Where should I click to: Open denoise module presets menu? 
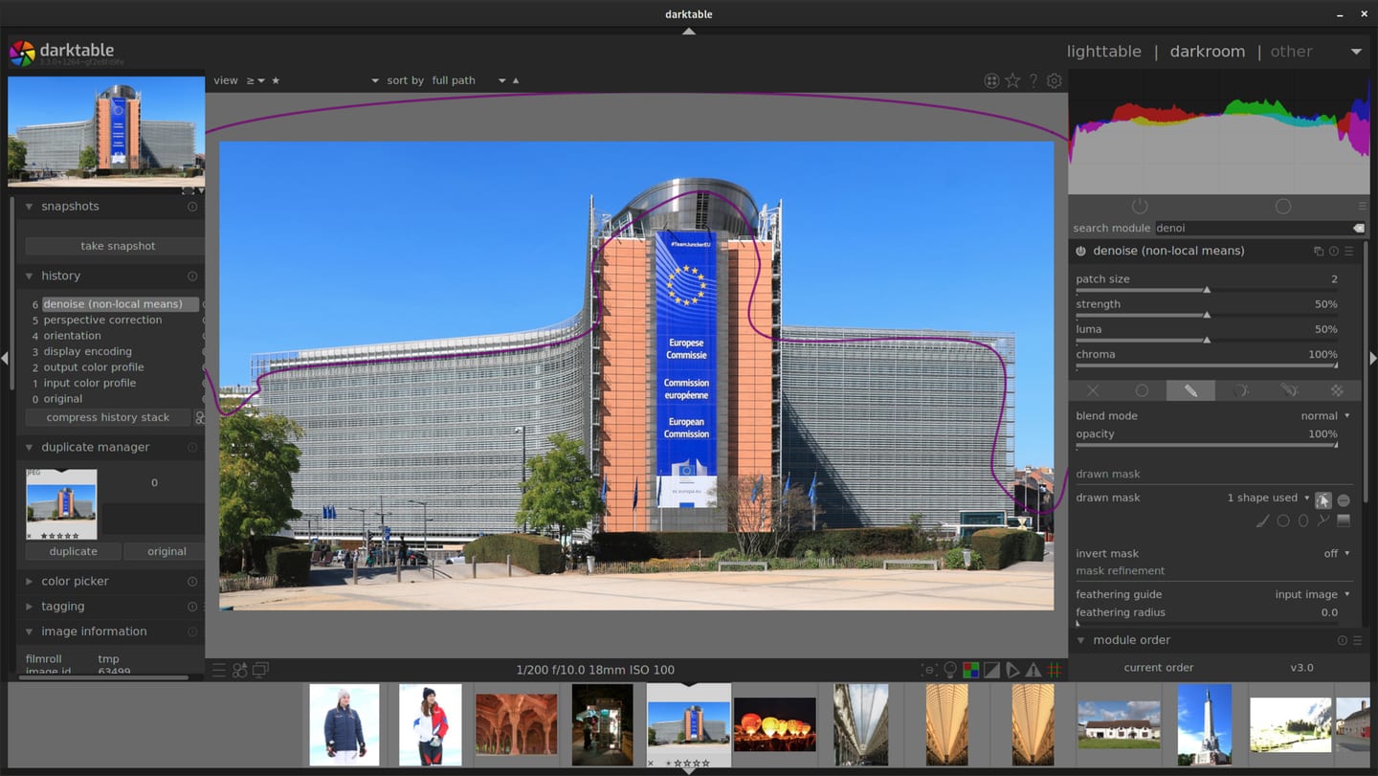pos(1349,252)
